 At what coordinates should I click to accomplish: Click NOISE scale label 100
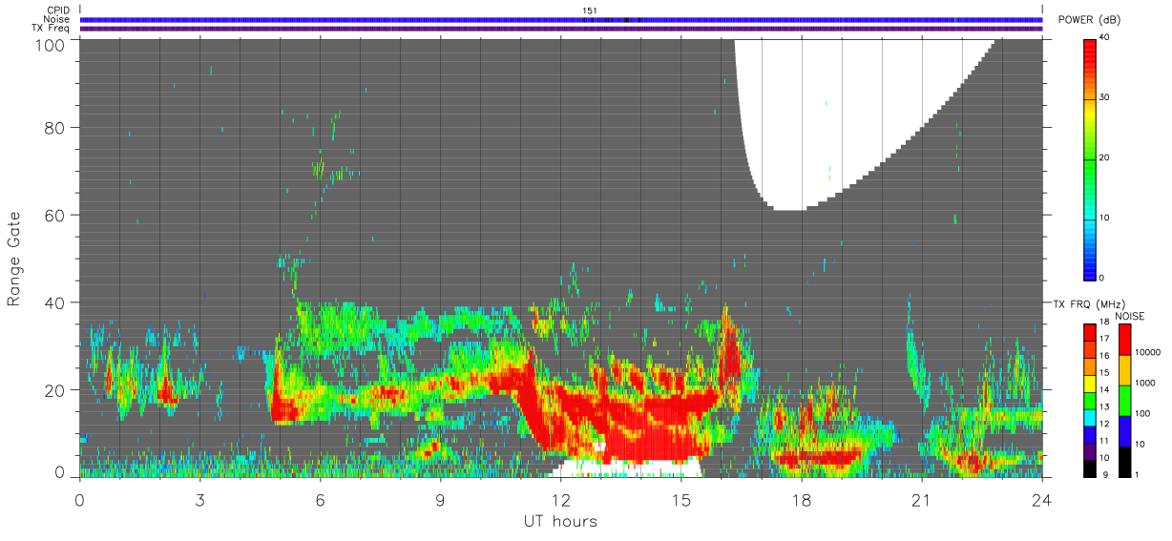[x=1143, y=413]
